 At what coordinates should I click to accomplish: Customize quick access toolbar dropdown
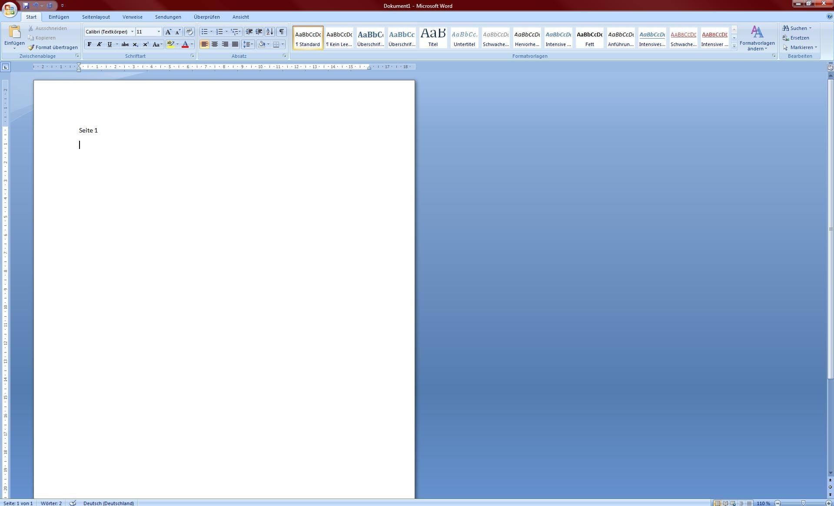62,6
